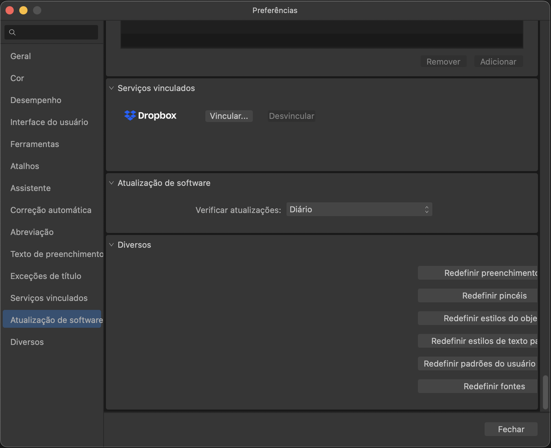
Task: Click the Vincular... button for Dropbox
Action: click(229, 116)
